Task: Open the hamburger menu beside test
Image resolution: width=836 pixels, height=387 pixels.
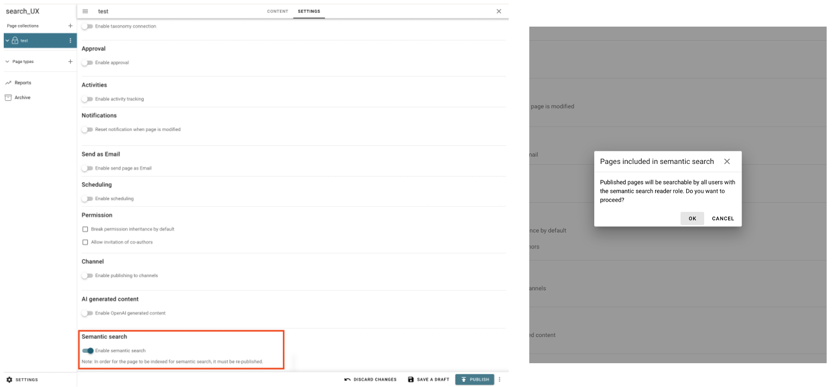Action: click(85, 11)
